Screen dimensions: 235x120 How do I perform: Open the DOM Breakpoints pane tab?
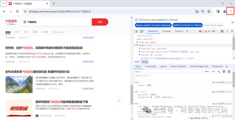click(x=199, y=66)
